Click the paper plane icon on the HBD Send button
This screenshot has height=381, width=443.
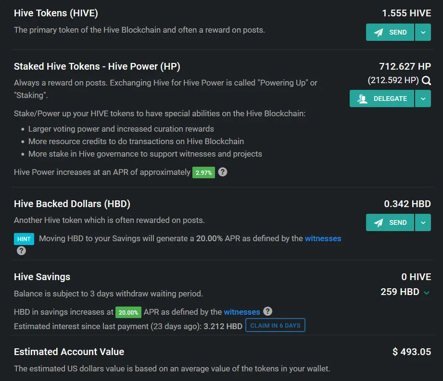pyautogui.click(x=379, y=223)
